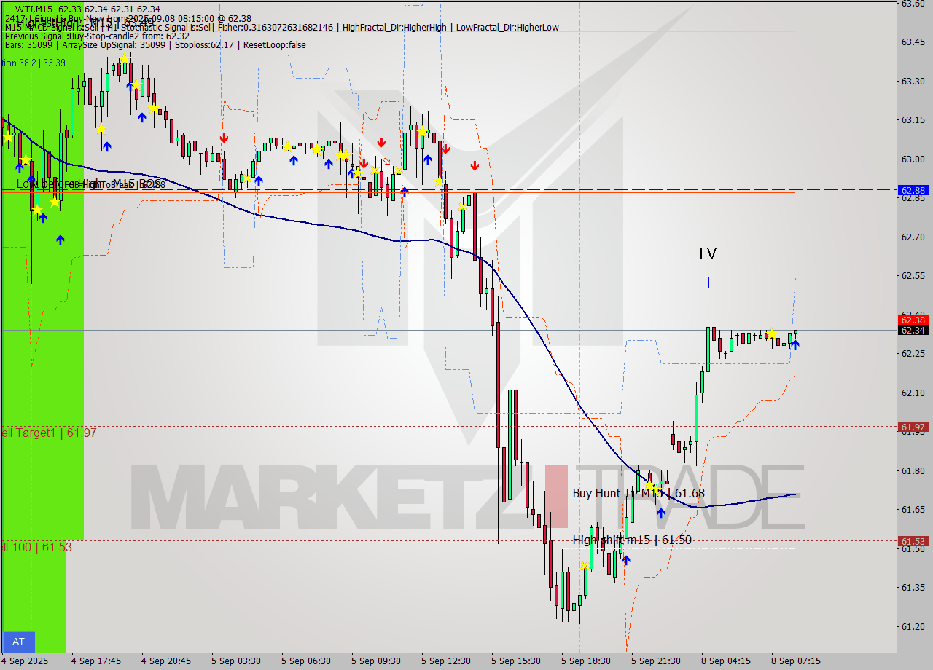Image resolution: width=933 pixels, height=670 pixels.
Task: Click the blue 62.88 price marker
Action: [x=913, y=190]
